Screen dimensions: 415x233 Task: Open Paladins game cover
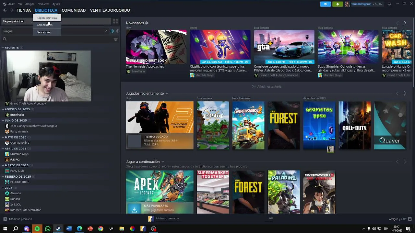(x=284, y=192)
